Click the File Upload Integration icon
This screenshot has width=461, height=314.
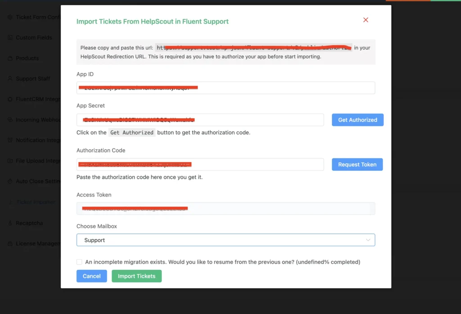(x=10, y=161)
